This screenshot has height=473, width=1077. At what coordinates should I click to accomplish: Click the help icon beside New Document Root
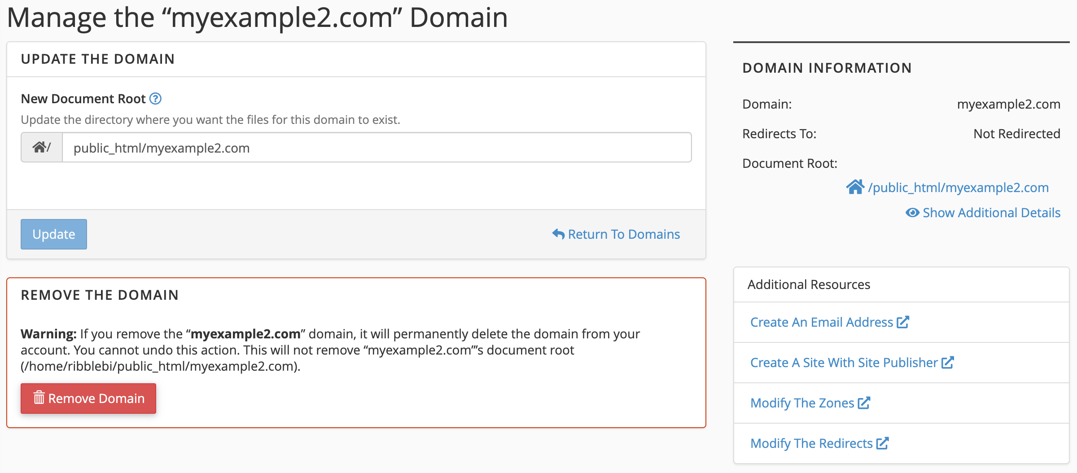tap(155, 99)
